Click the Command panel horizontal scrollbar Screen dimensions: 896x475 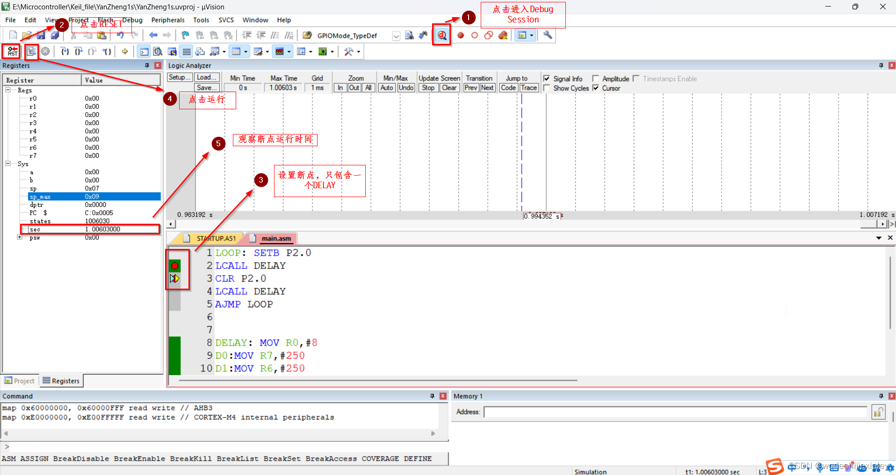pos(219,433)
